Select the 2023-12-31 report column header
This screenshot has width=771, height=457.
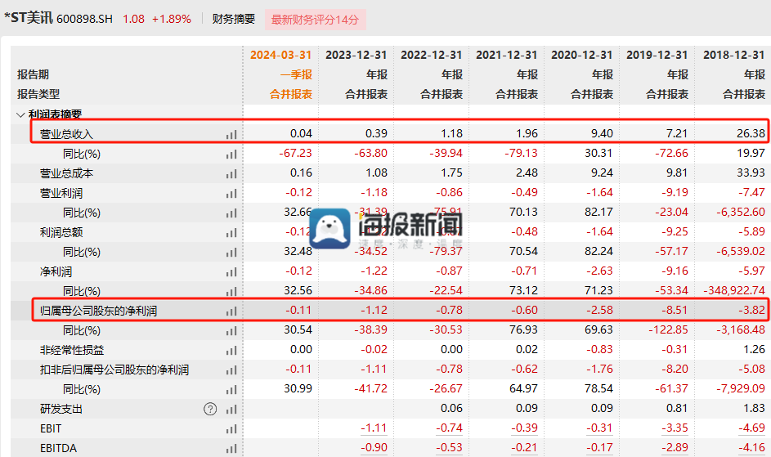(x=356, y=55)
